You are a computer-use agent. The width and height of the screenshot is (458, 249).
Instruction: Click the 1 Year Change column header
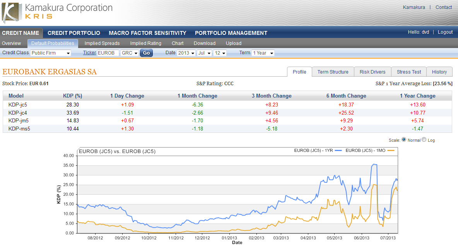coord(418,96)
